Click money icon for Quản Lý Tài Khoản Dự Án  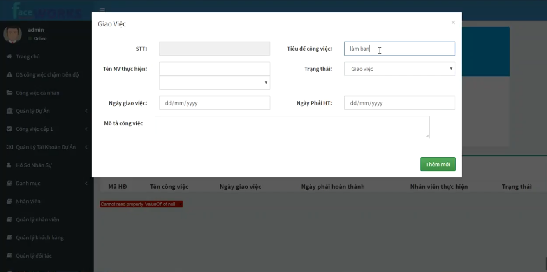(x=9, y=147)
